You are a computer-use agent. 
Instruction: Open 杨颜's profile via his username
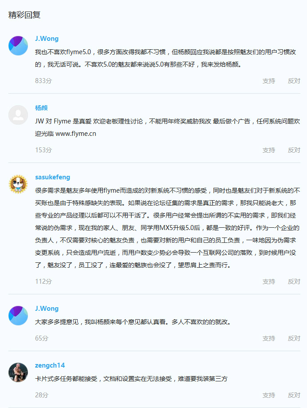pos(41,108)
